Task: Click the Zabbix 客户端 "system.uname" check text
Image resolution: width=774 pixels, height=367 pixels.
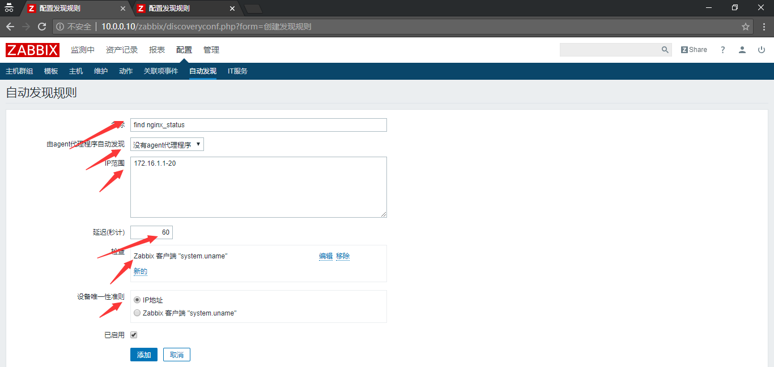Action: (x=180, y=256)
